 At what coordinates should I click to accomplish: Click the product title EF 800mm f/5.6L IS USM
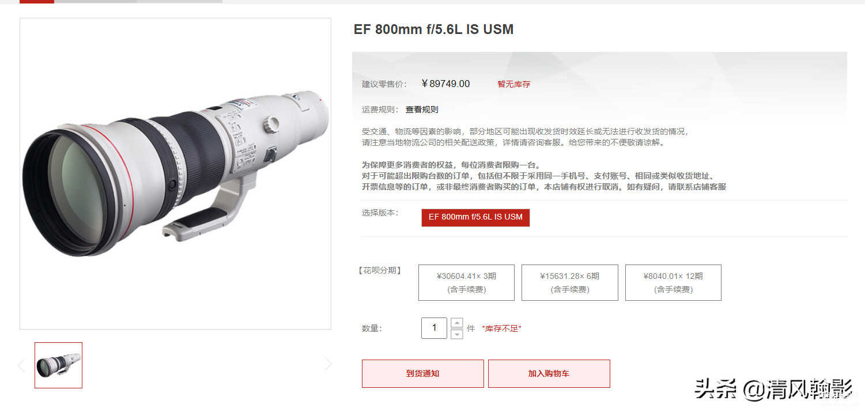coord(433,29)
